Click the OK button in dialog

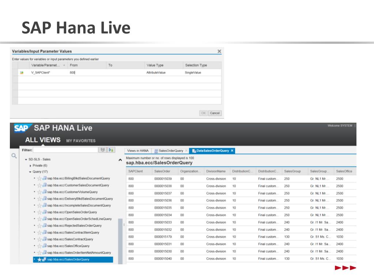204,113
